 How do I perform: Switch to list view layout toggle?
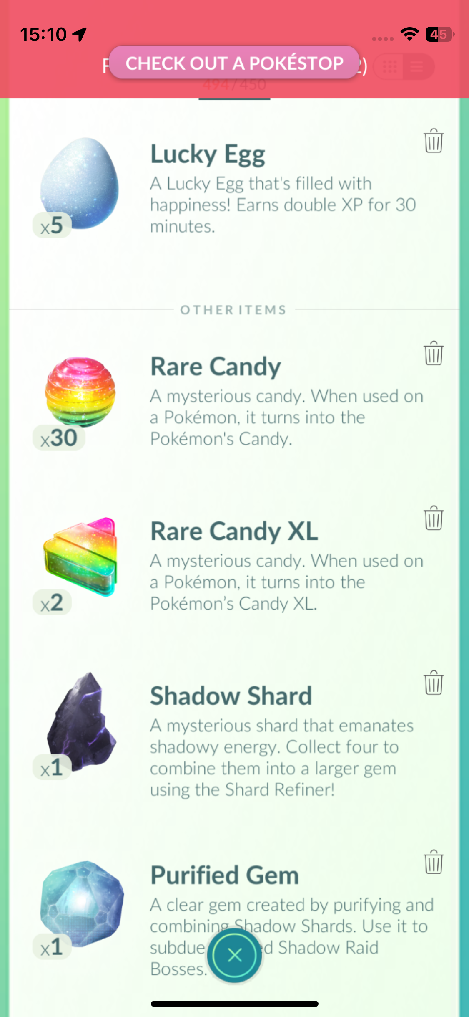tap(417, 66)
